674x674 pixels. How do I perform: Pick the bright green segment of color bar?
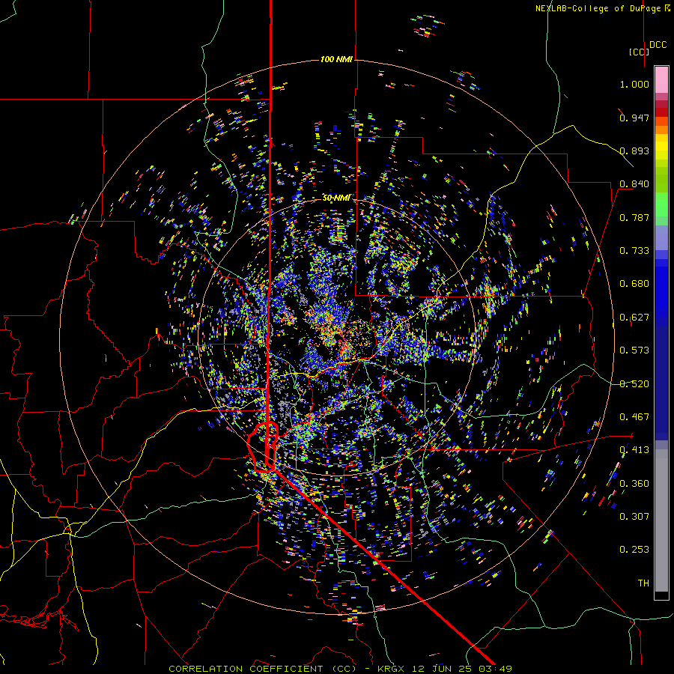(661, 204)
